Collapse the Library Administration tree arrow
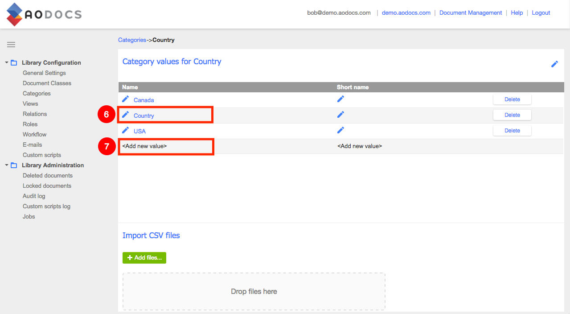Viewport: 570px width, 314px height. pyautogui.click(x=7, y=165)
